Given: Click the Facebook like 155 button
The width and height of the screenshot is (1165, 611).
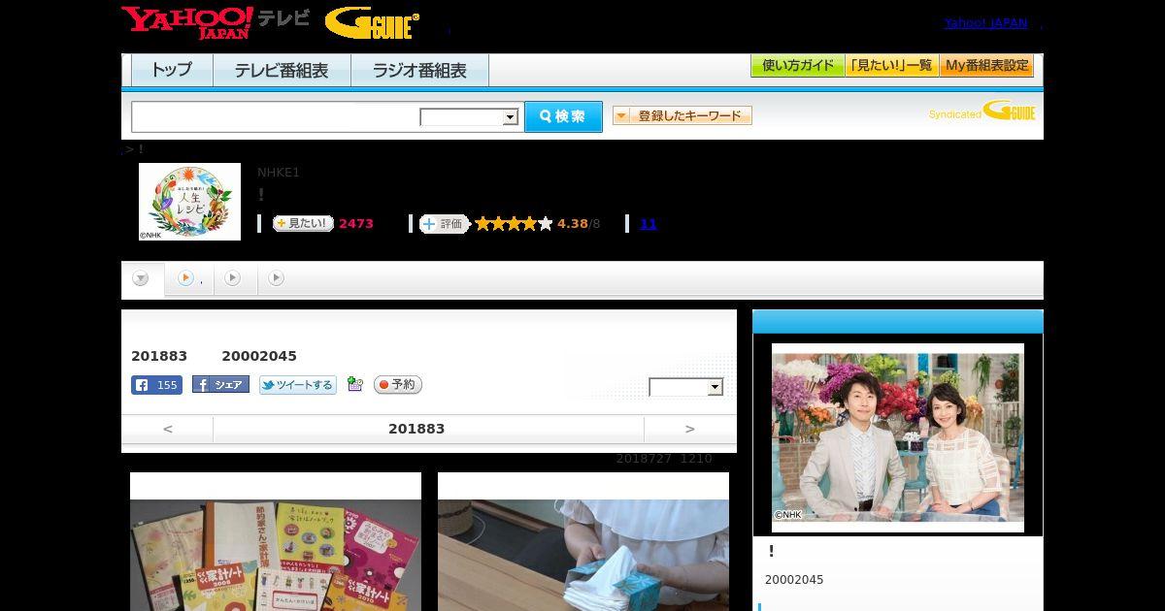Looking at the screenshot, I should coord(156,385).
